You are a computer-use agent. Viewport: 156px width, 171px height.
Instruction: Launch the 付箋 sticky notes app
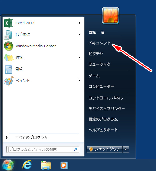point(42,58)
